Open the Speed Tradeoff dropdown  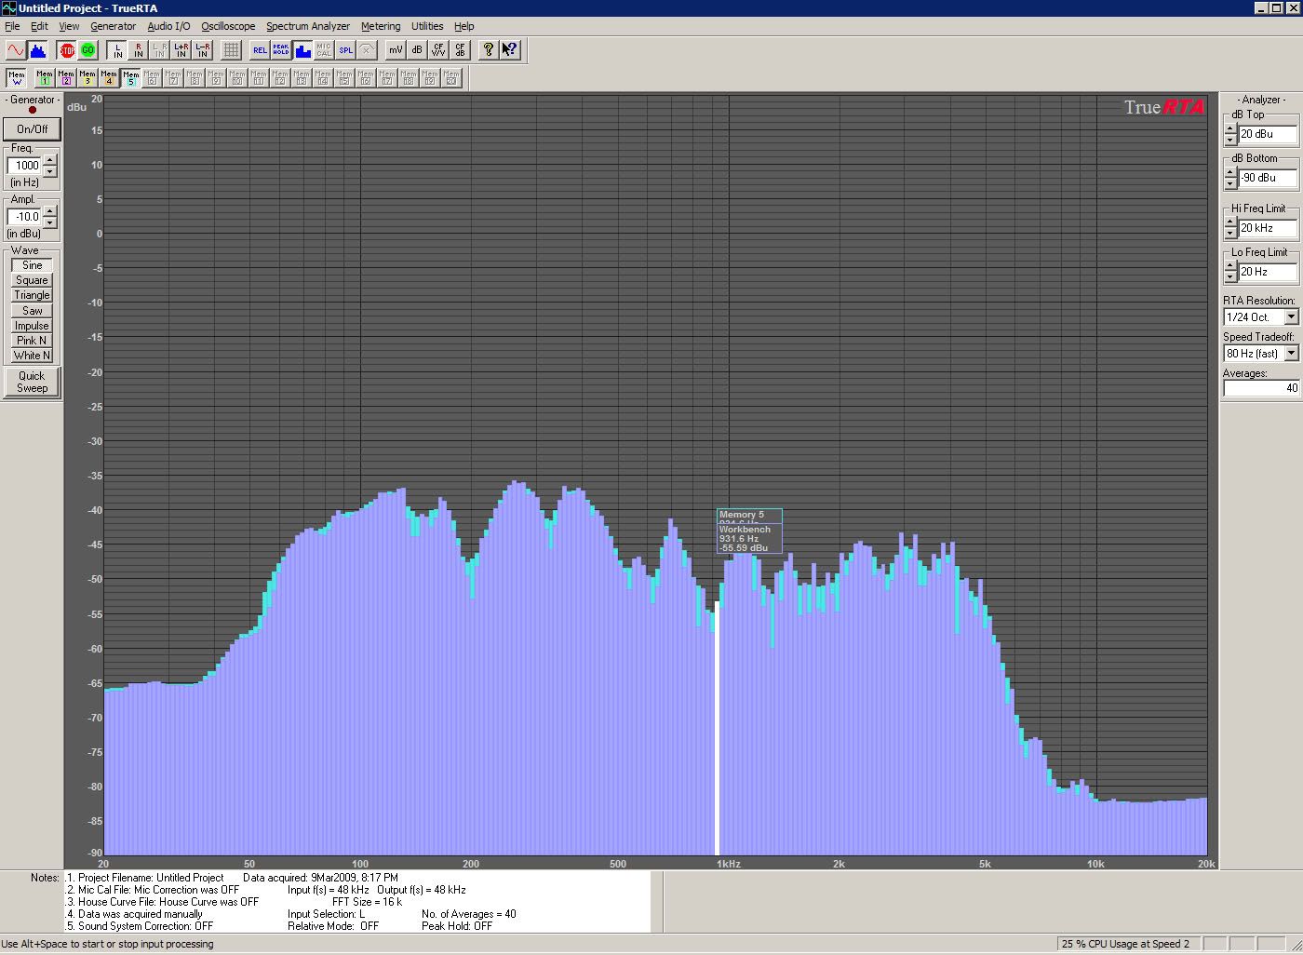pyautogui.click(x=1291, y=354)
